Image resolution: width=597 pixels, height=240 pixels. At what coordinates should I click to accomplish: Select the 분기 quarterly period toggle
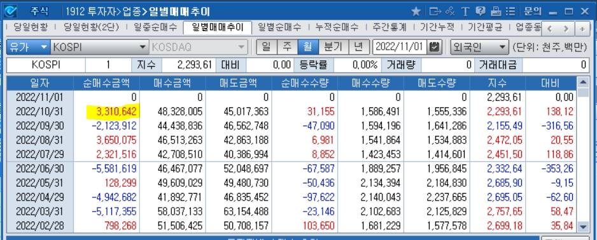tap(333, 47)
